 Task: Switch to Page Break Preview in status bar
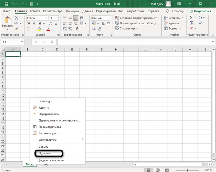[x=167, y=170]
